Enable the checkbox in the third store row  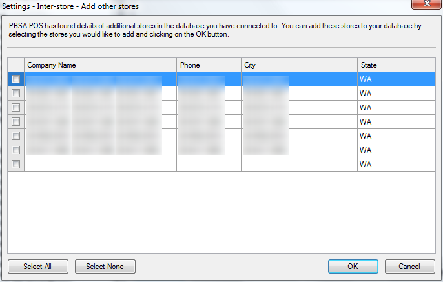click(15, 107)
